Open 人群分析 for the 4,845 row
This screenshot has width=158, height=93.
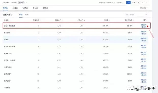143,54
